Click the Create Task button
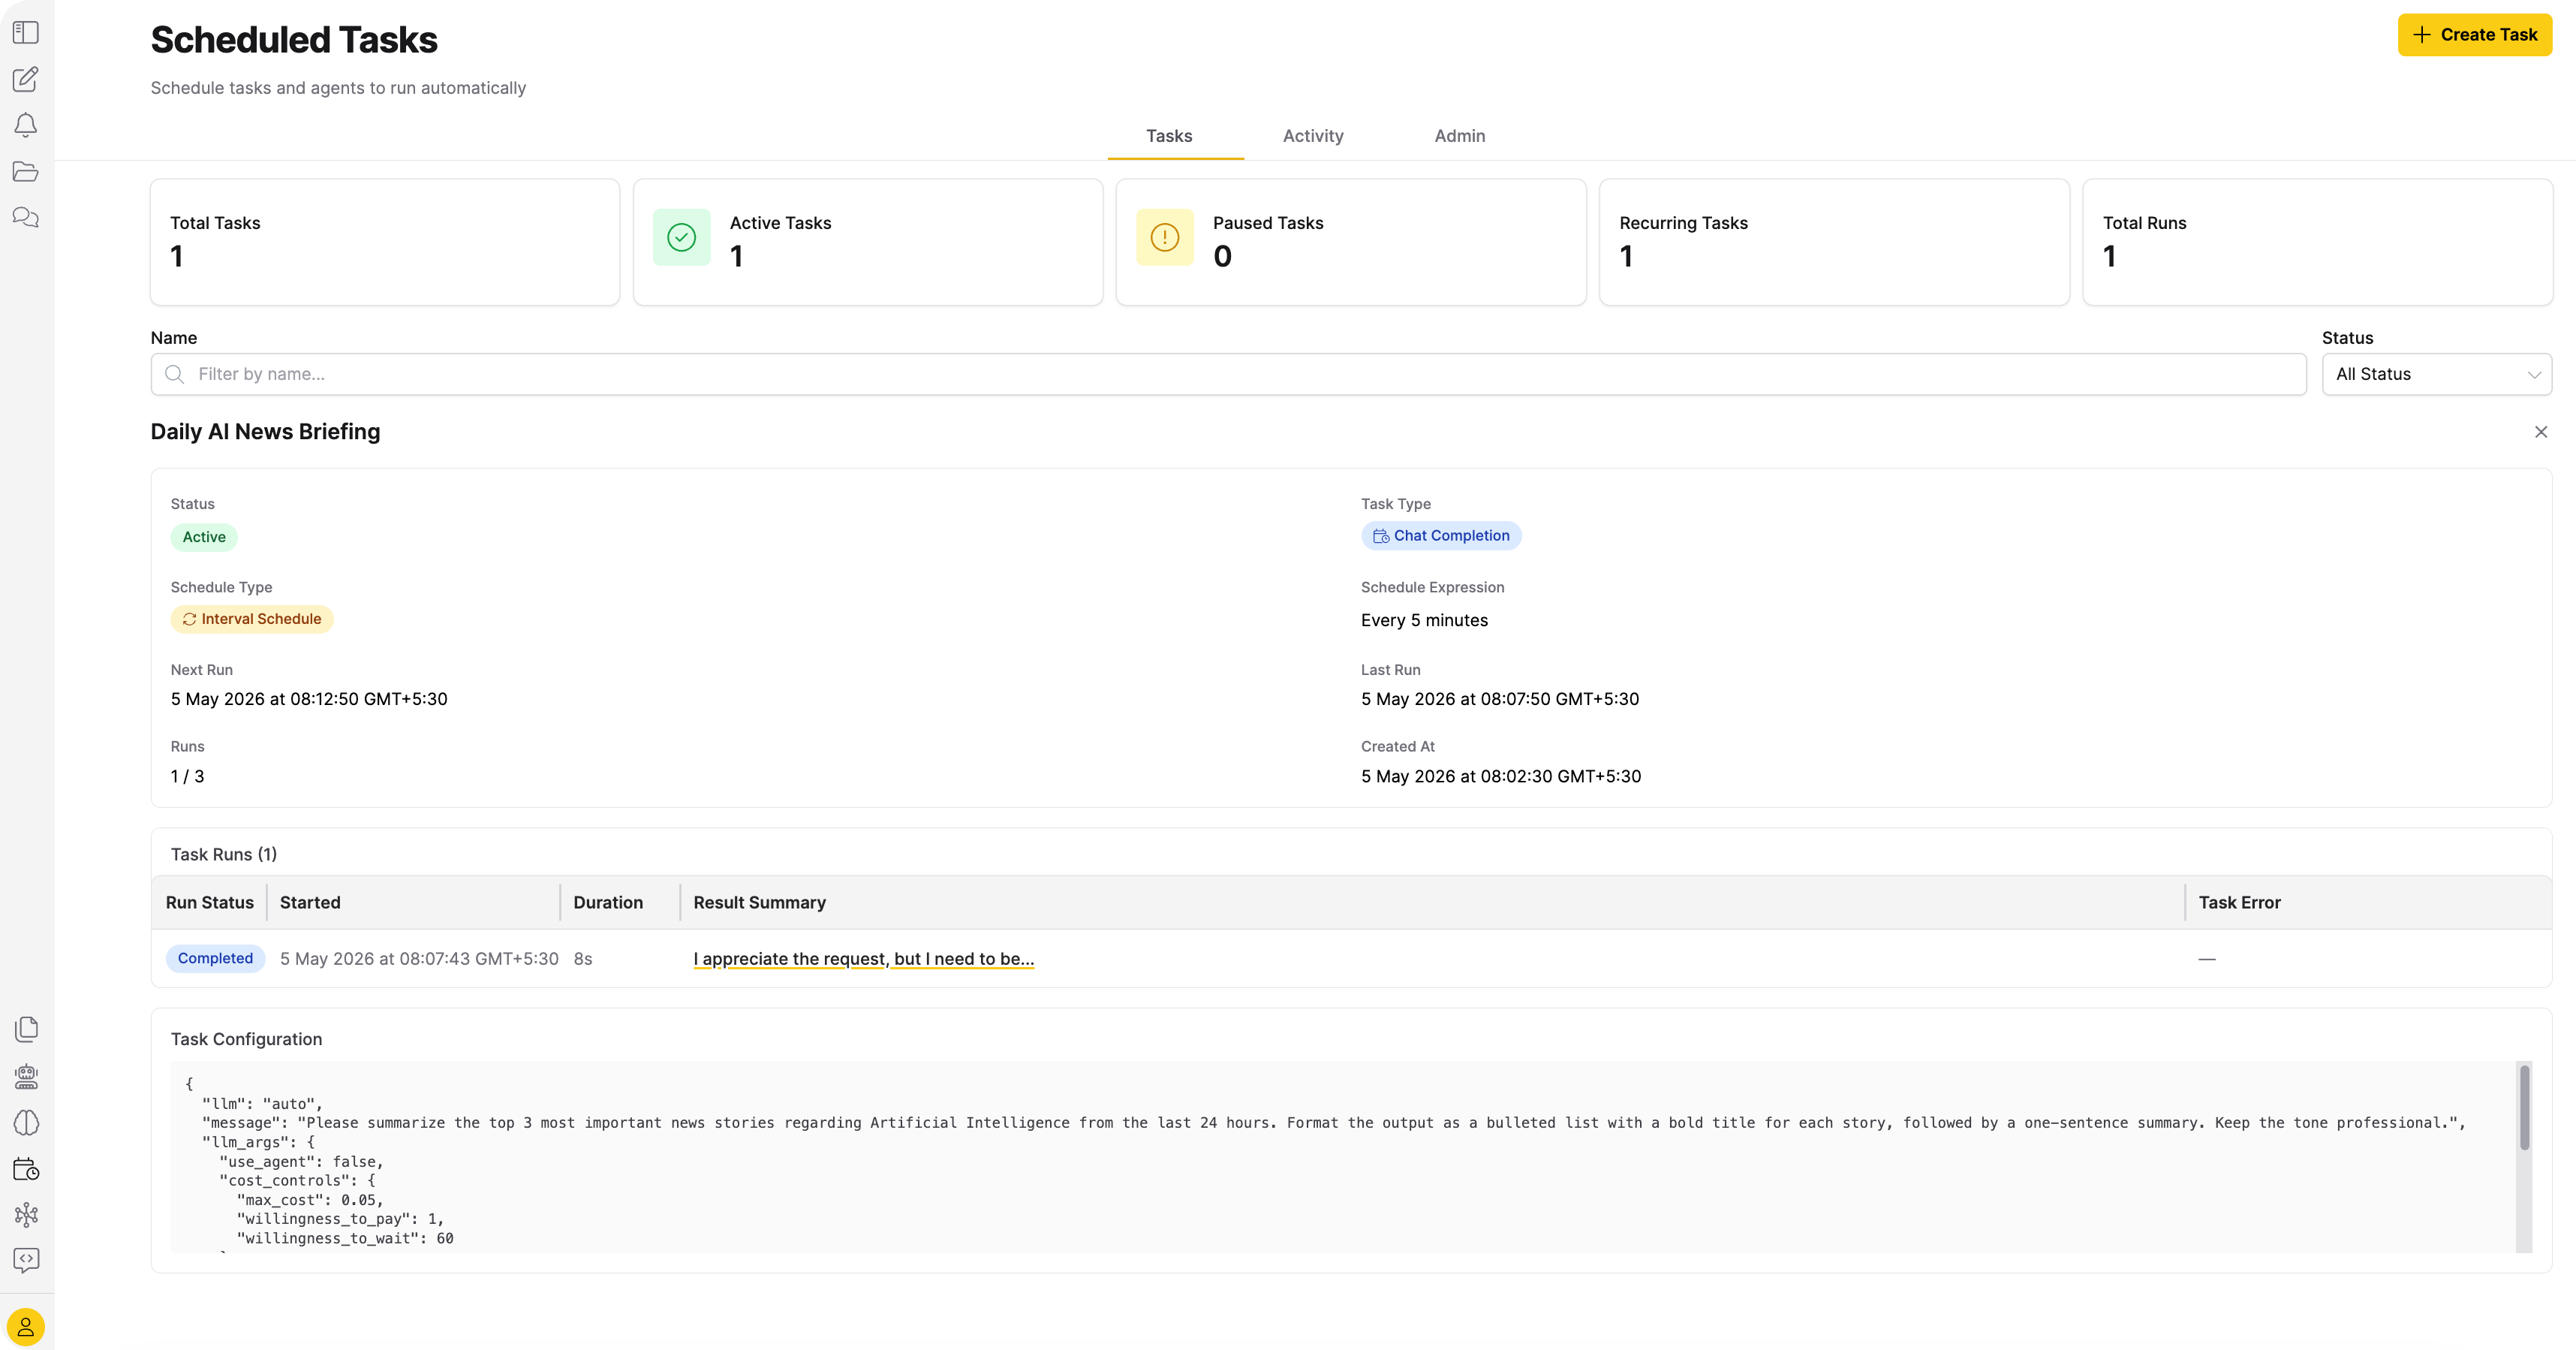Viewport: 2576px width, 1350px height. tap(2475, 35)
